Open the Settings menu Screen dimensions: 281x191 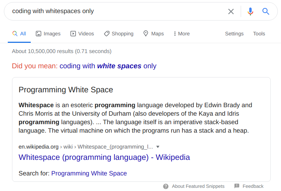point(234,34)
